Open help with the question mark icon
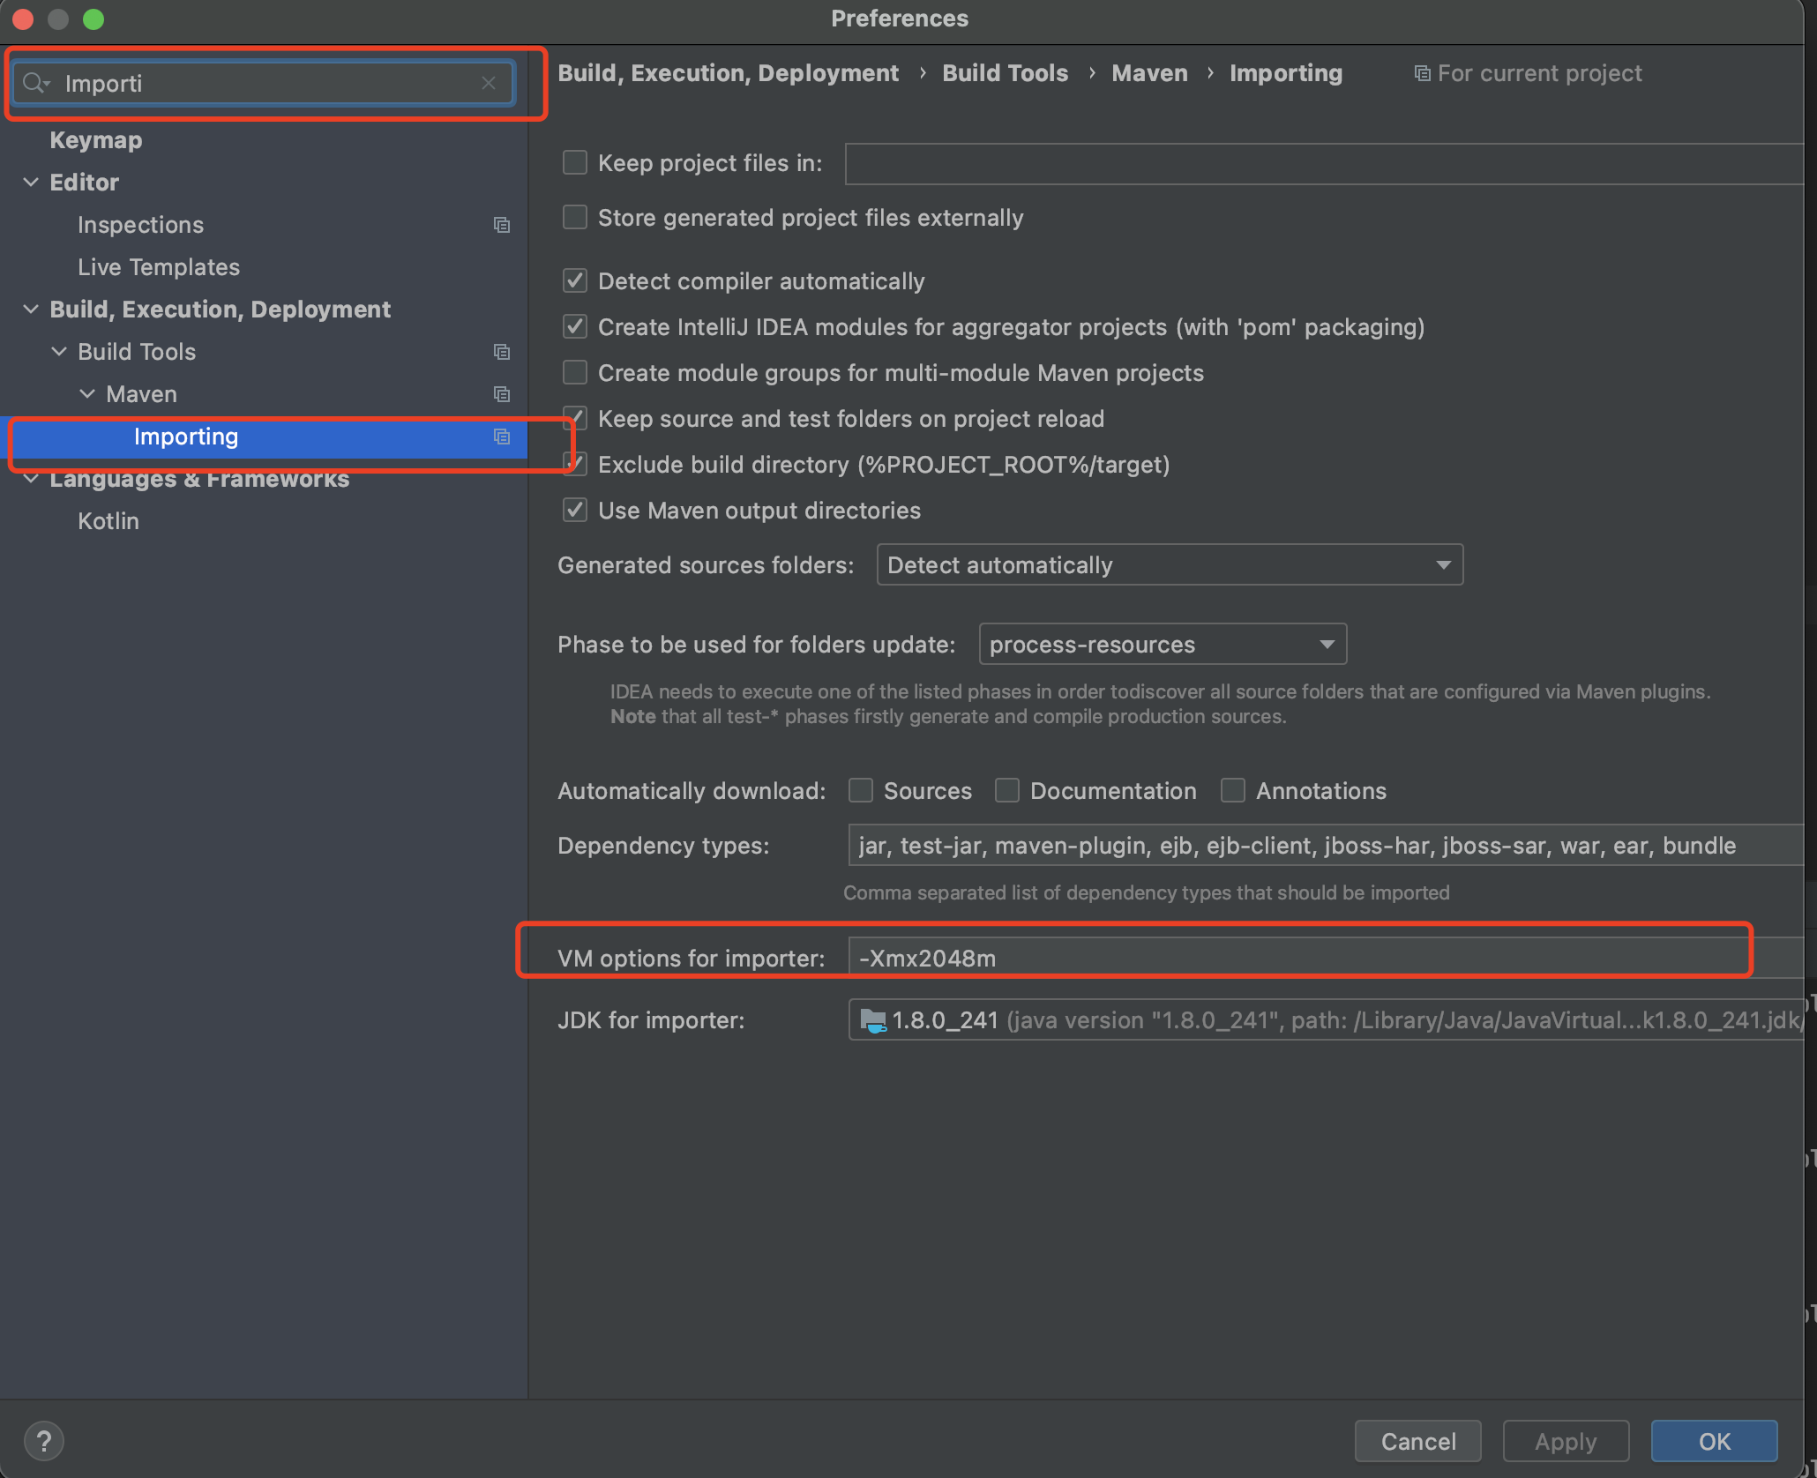This screenshot has width=1817, height=1478. [x=43, y=1441]
